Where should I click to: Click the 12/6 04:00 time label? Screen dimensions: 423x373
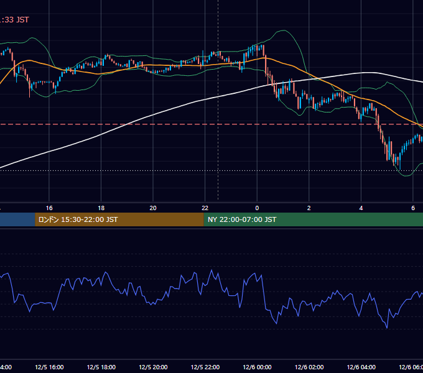point(361,367)
